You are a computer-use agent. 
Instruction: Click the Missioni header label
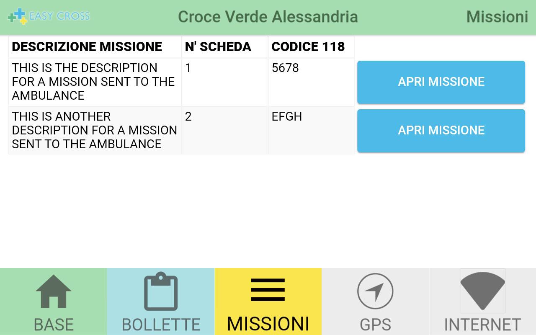[497, 17]
